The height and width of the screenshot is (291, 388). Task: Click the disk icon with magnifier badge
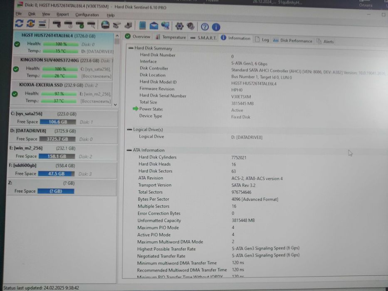[91, 25]
